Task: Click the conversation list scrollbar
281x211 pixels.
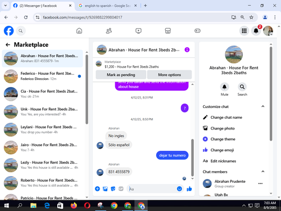Action: [x=87, y=89]
